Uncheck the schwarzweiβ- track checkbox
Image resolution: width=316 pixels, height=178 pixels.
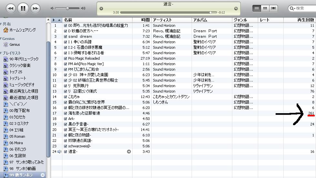click(x=65, y=146)
